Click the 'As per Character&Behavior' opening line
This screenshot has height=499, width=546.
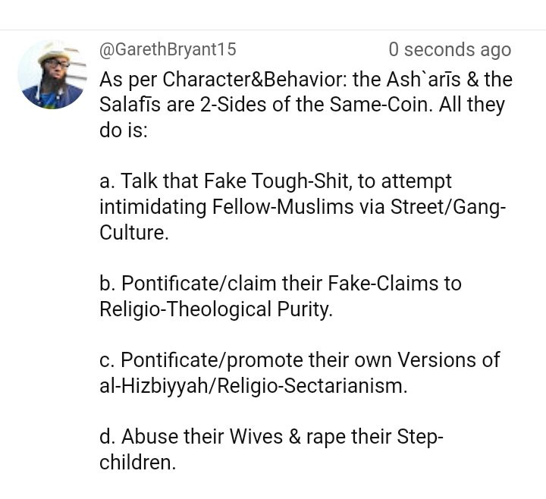[306, 80]
